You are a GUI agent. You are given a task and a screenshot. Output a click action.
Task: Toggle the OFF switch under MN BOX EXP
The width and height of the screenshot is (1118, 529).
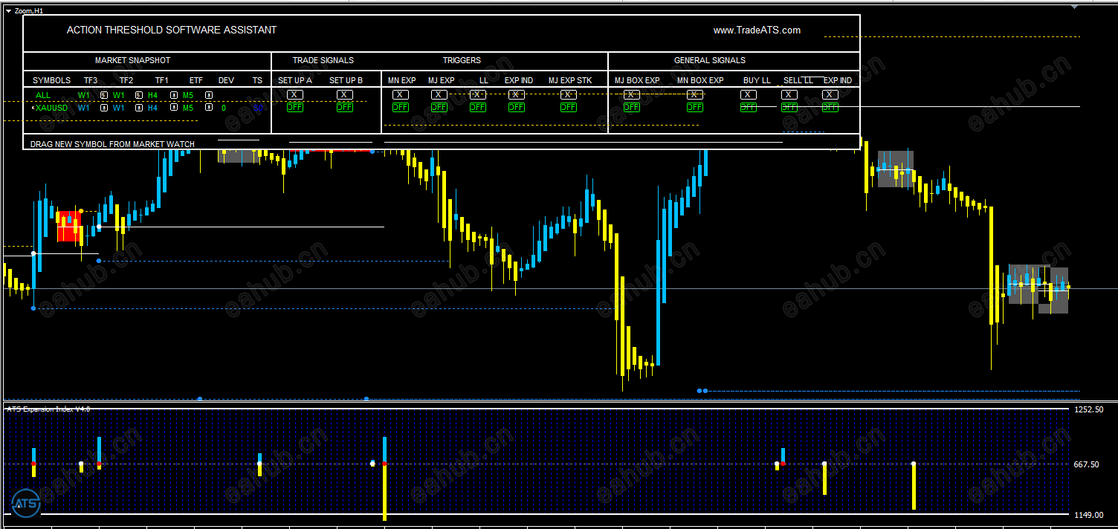pos(695,107)
